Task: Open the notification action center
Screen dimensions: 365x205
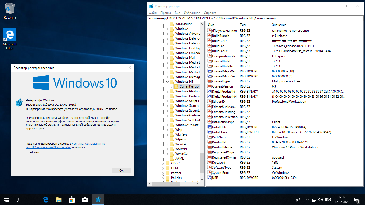Action: 357,199
